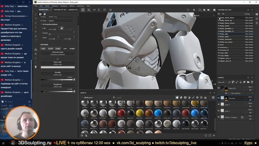
Task: Select the Plastic PVC material thumbnail
Action: [x=204, y=113]
